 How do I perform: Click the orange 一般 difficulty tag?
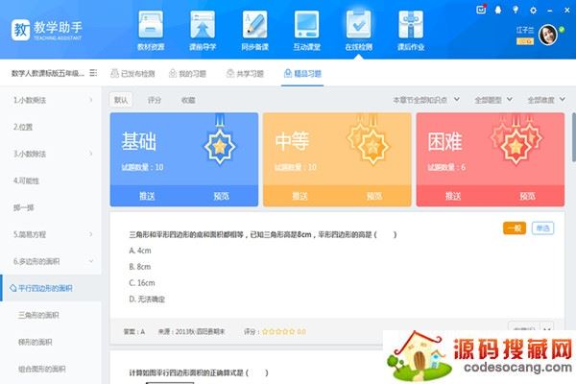[x=515, y=228]
